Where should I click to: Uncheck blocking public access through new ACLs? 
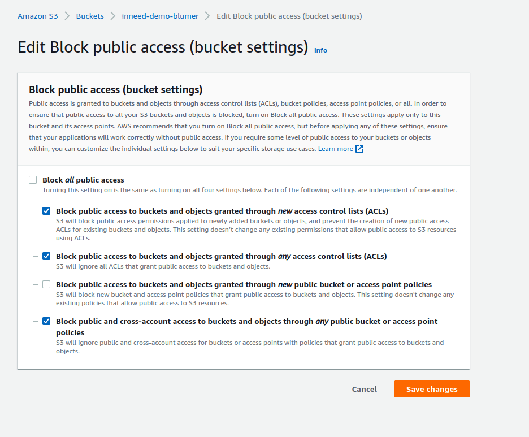(46, 211)
